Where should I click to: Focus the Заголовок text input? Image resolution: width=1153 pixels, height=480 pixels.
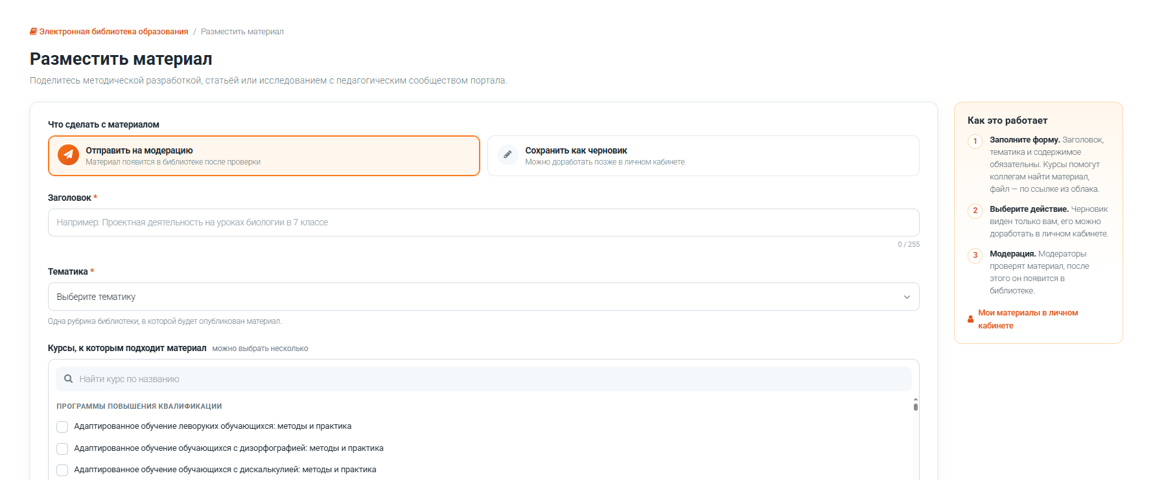tap(483, 222)
